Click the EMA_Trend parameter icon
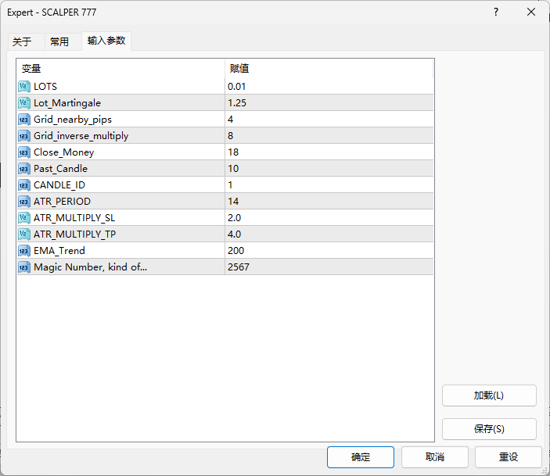 pos(23,251)
